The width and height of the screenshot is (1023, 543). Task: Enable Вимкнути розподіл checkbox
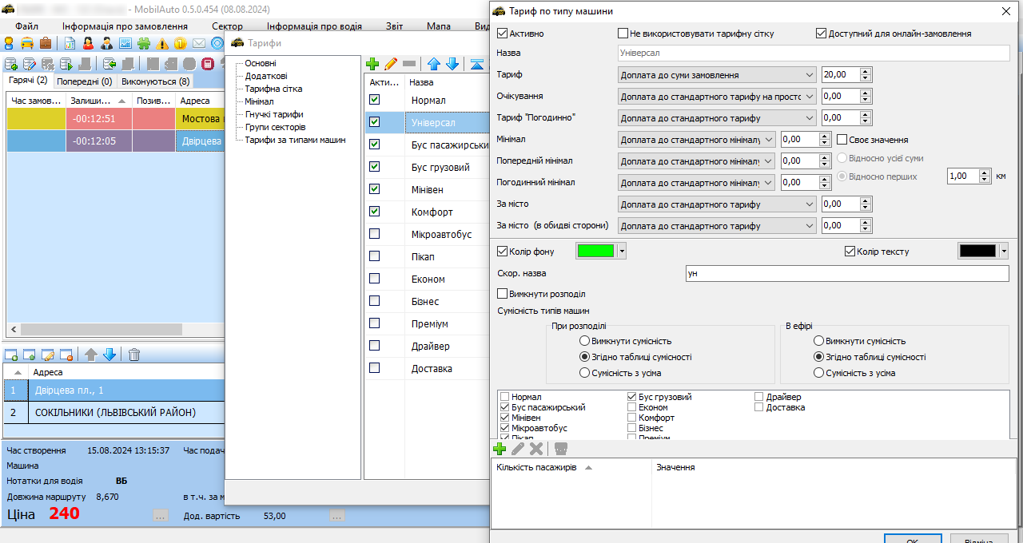(503, 294)
